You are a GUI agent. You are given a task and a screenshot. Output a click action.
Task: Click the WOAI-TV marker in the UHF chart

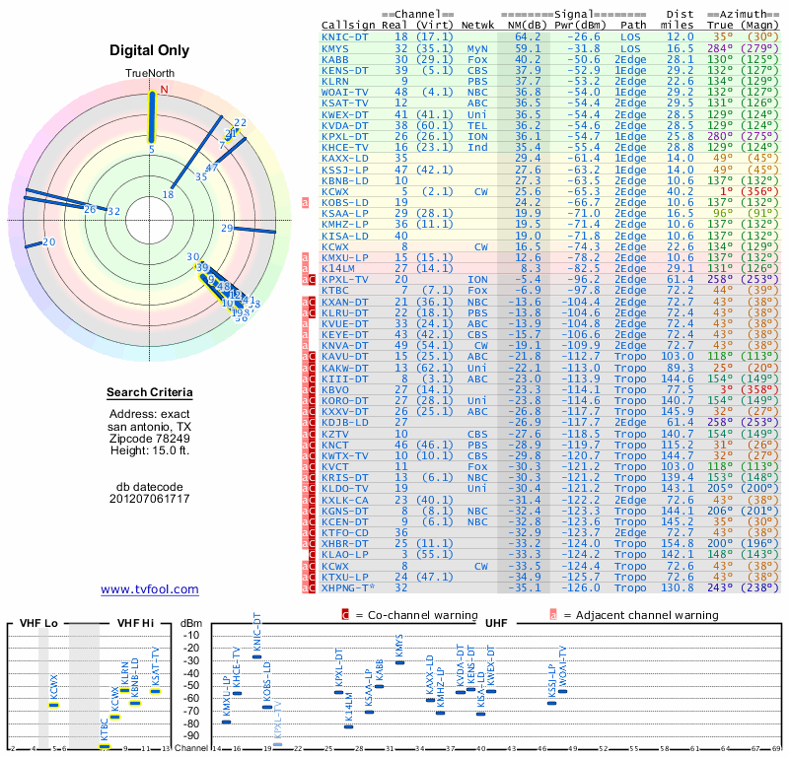click(562, 692)
